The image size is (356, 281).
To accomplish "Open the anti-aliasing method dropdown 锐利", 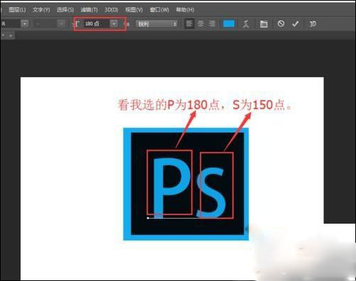I will [x=157, y=24].
